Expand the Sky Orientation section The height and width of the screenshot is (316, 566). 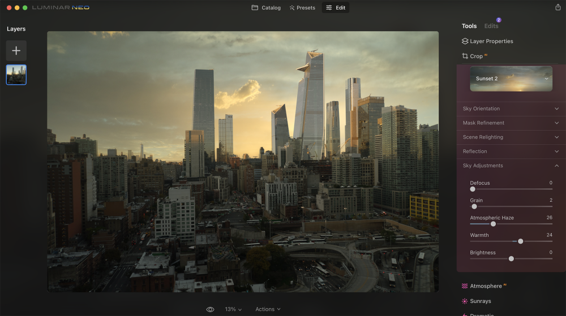click(x=511, y=109)
